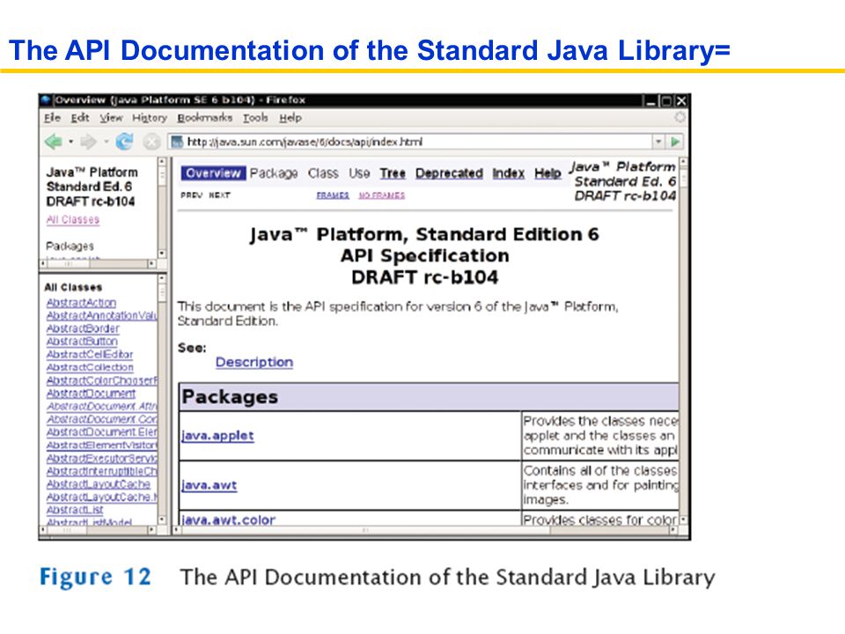This screenshot has height=634, width=845.
Task: Follow the Description link
Action: 254,362
